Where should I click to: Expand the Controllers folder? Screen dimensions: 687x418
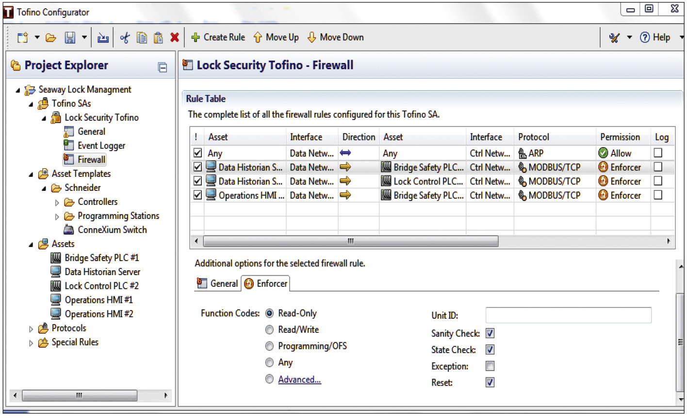[57, 202]
